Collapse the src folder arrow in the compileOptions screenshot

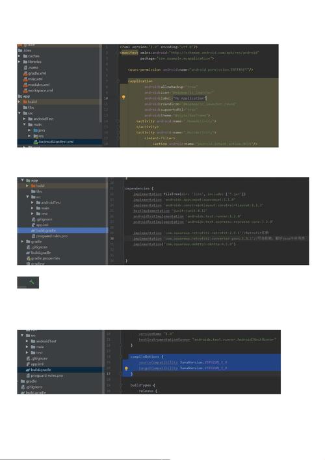pyautogui.click(x=22, y=335)
